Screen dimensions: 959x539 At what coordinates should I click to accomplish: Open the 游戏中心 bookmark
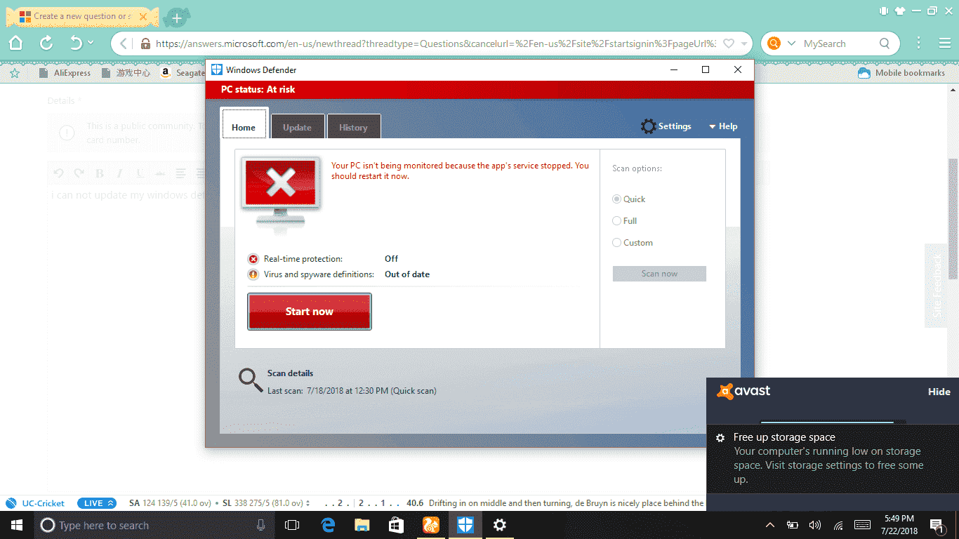click(126, 73)
